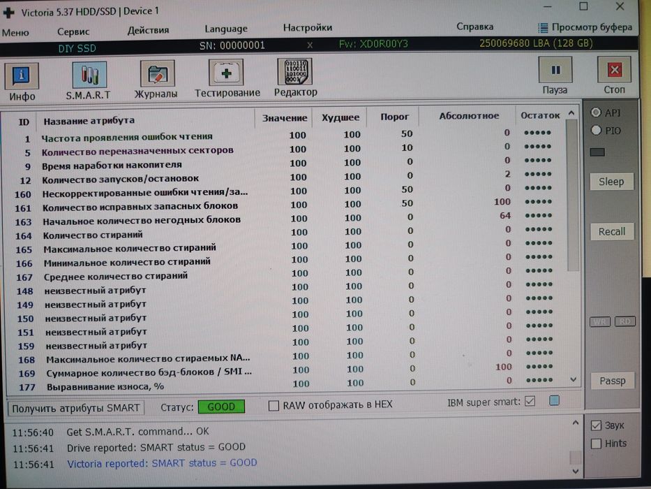
Task: Click the Fw: XD0R00Y3 firmware label
Action: tap(373, 44)
